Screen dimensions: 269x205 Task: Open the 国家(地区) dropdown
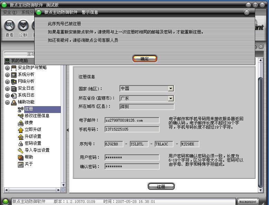tap(171, 89)
